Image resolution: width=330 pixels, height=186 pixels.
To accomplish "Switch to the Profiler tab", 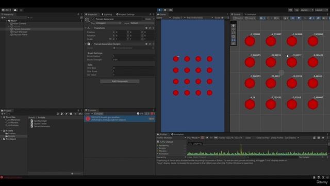I will coord(162,134).
